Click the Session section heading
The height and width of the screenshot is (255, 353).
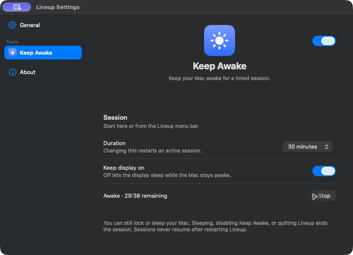115,118
